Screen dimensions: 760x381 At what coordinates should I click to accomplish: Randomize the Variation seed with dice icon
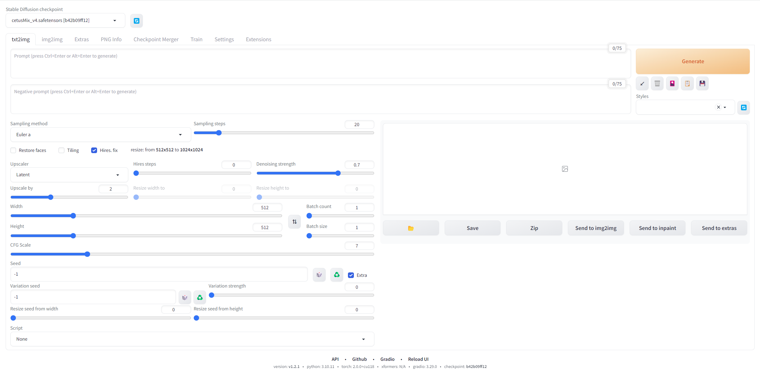(185, 297)
